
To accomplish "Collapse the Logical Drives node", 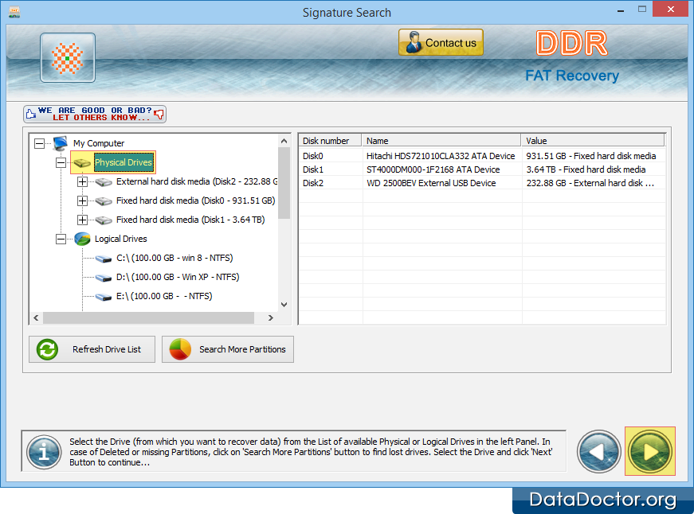I will pyautogui.click(x=61, y=239).
